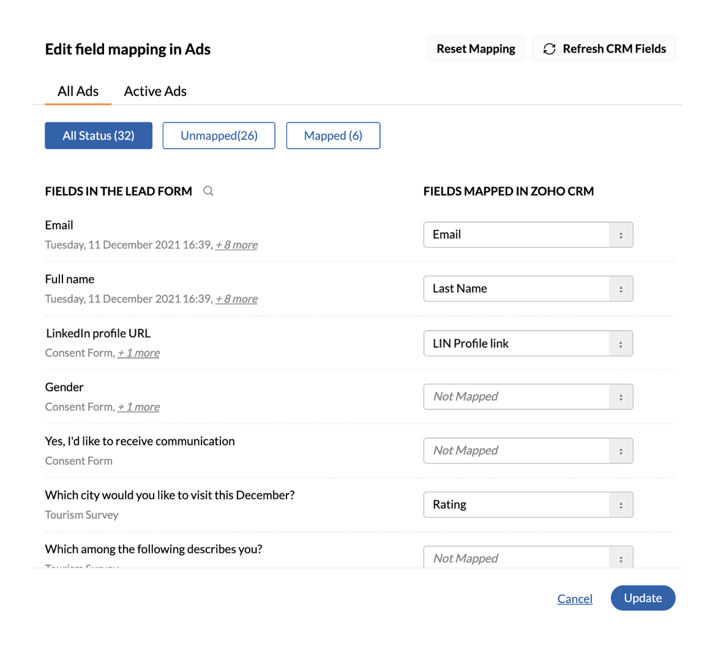Click the Update button
The width and height of the screenshot is (714, 655).
pos(642,597)
